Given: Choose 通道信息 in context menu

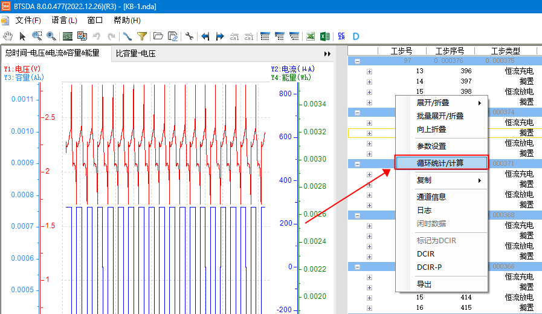Looking at the screenshot, I should (442, 197).
